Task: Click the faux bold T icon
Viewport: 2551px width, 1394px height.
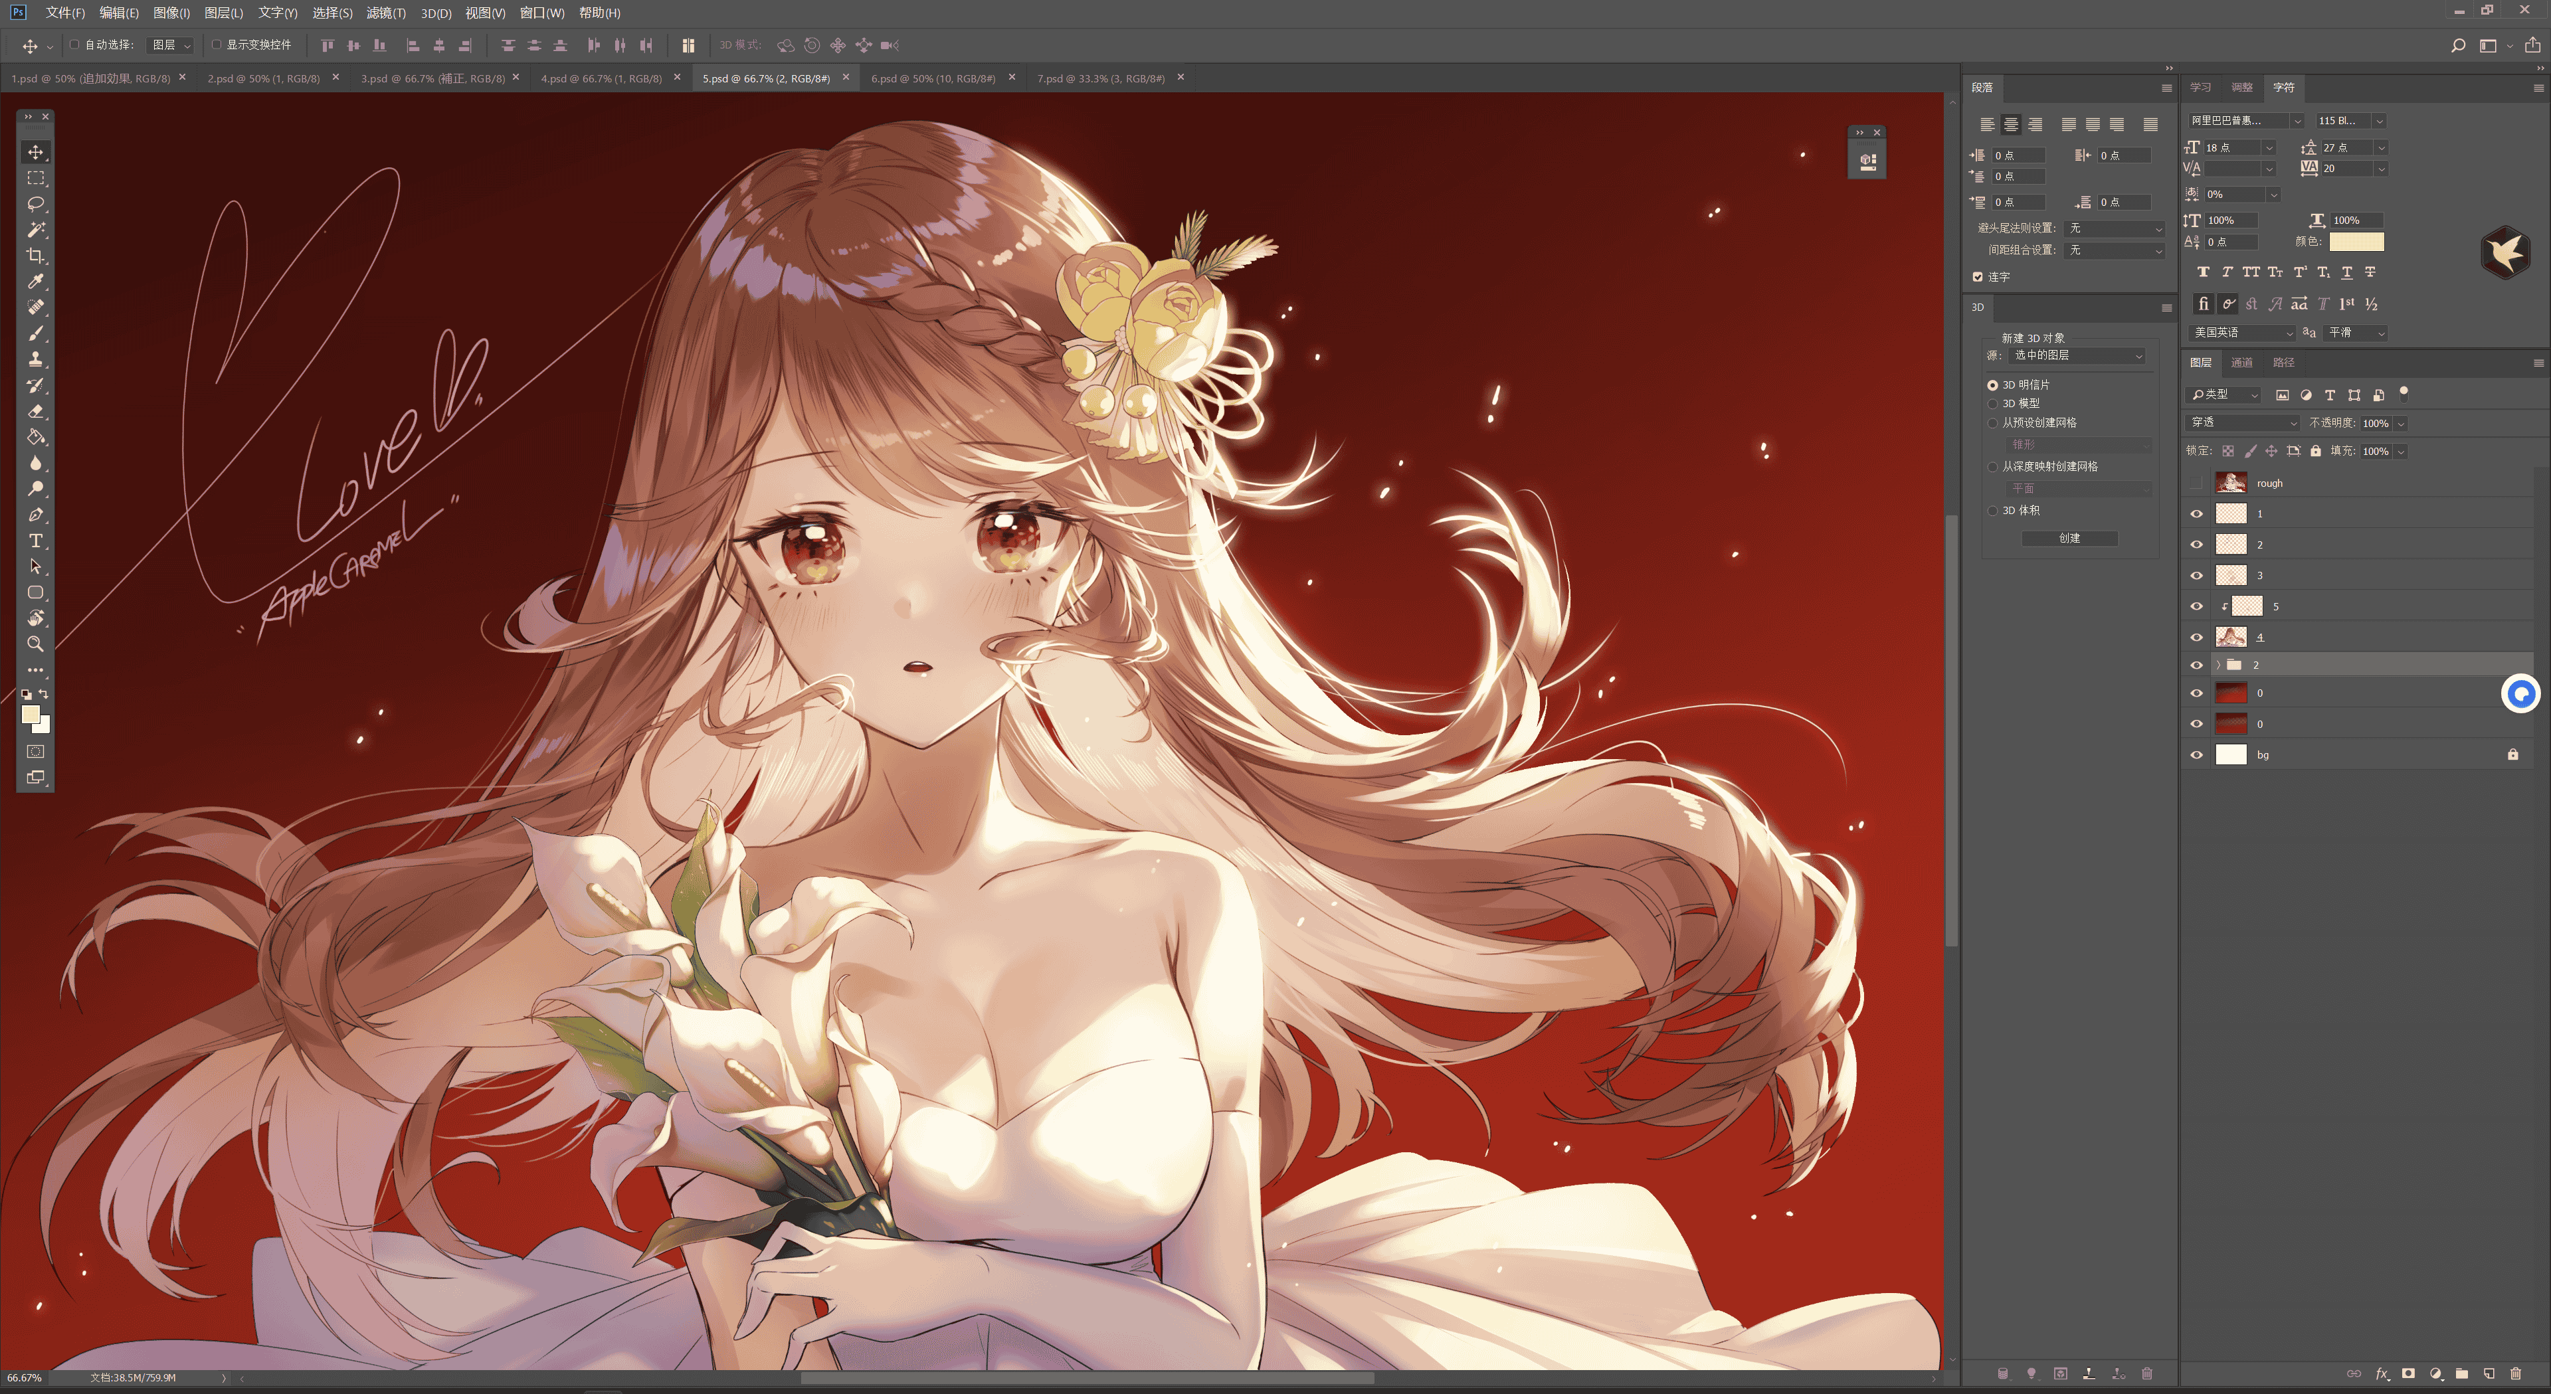Action: [2202, 271]
